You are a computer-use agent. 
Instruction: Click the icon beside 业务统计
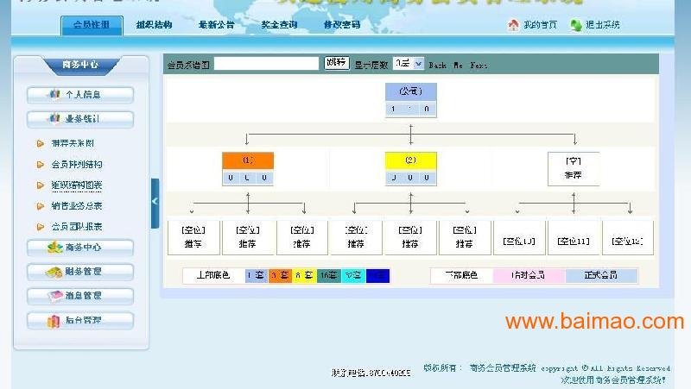54,118
